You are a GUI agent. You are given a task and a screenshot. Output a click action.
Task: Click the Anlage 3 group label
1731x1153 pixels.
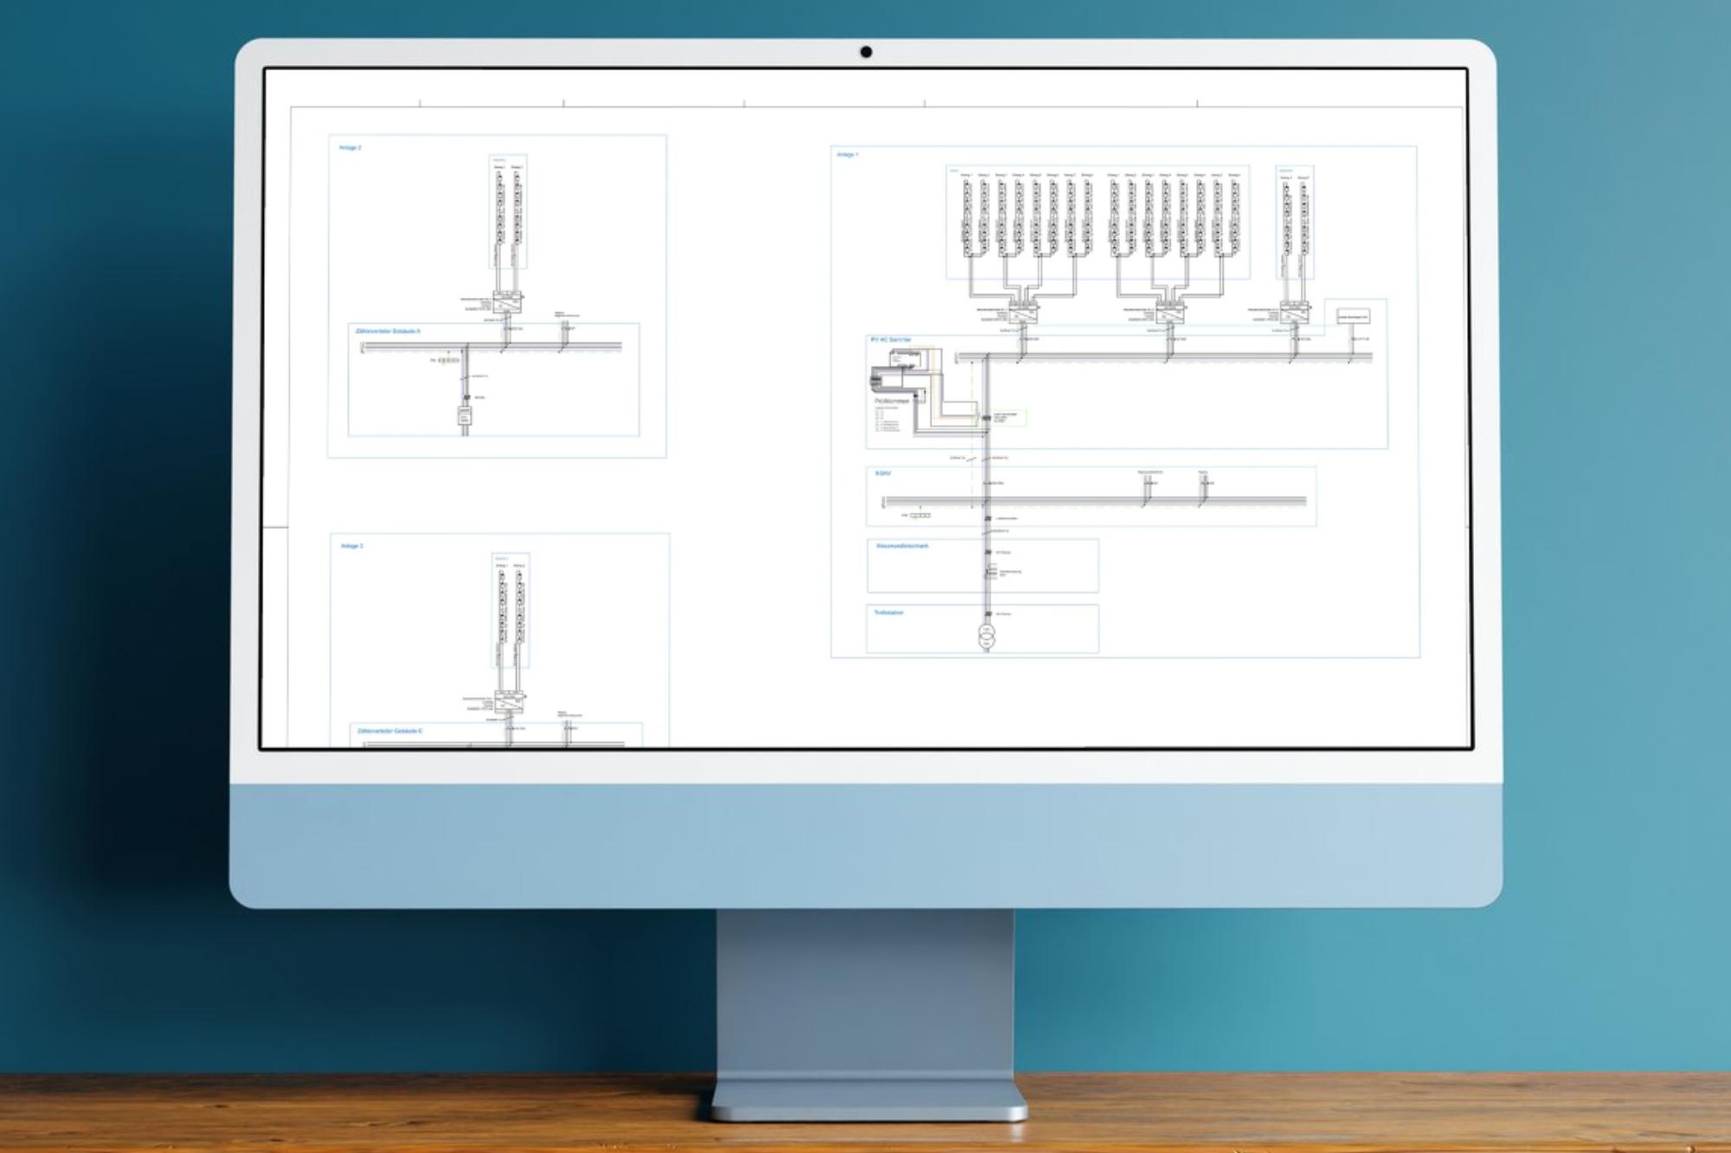pos(352,546)
